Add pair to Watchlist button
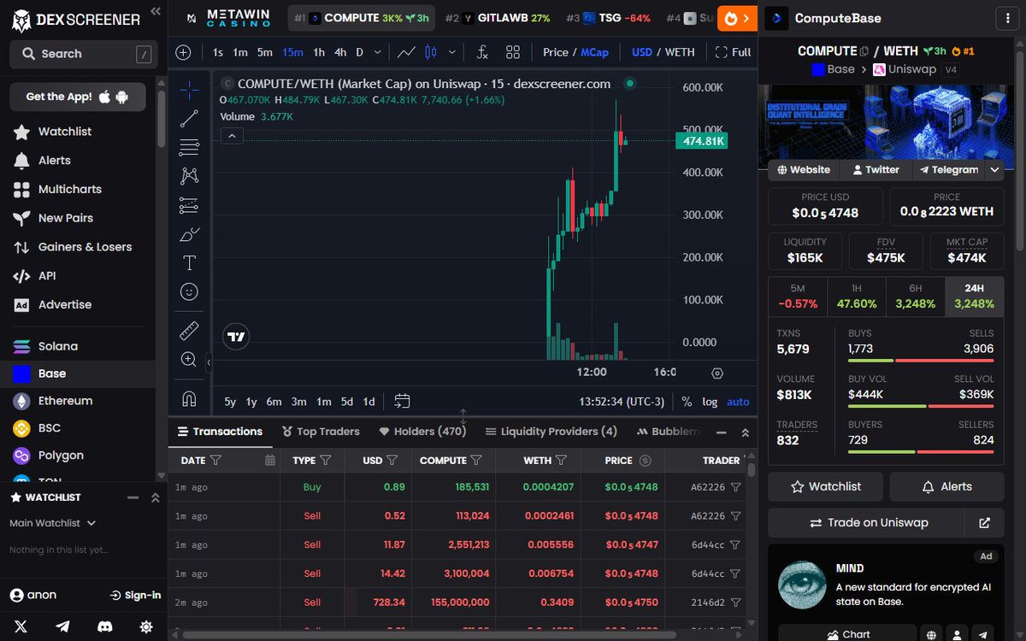 (x=826, y=486)
